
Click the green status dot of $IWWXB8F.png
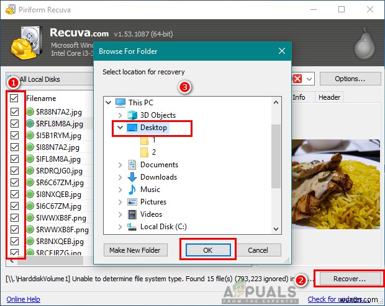(x=30, y=217)
